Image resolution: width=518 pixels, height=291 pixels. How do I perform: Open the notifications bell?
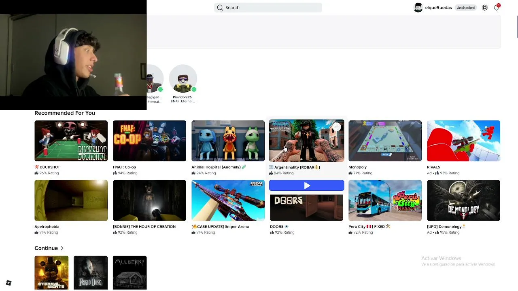[x=497, y=8]
